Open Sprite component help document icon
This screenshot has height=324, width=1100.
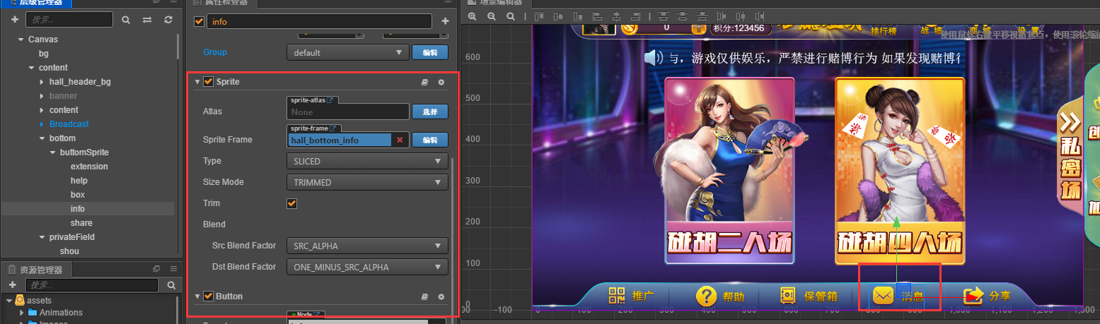pos(424,82)
